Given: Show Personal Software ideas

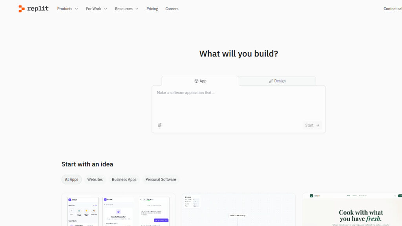Looking at the screenshot, I should (161, 179).
